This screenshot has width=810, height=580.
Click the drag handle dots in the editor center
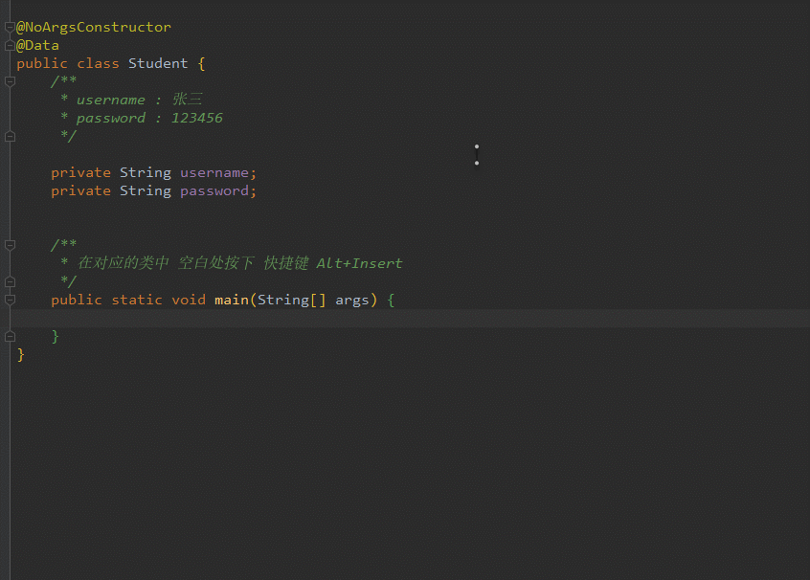point(476,156)
